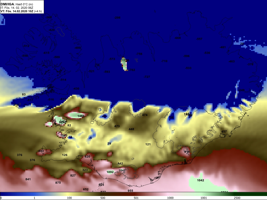This screenshot has height=200, width=267.
Task: Click the map value -413
Action: (x=63, y=99)
